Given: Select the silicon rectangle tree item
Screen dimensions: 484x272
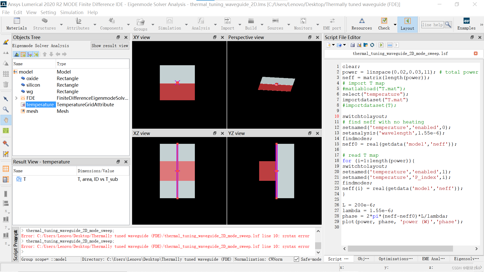Looking at the screenshot, I should (x=33, y=85).
